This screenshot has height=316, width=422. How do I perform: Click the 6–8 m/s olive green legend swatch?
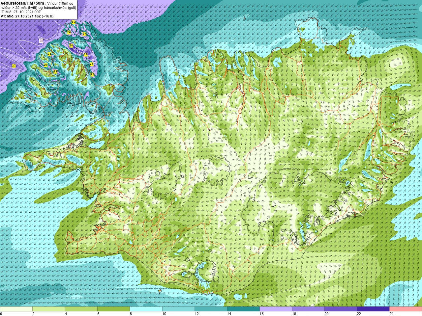(114, 309)
